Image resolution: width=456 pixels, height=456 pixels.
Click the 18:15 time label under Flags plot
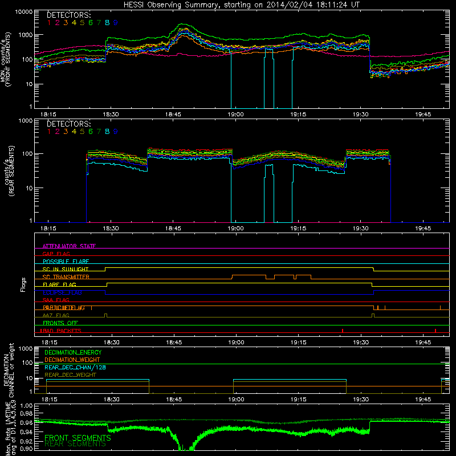(50, 343)
